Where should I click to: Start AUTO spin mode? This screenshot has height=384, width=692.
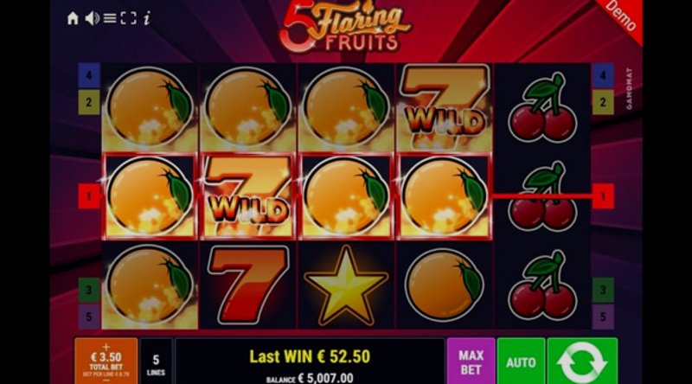[x=521, y=361]
